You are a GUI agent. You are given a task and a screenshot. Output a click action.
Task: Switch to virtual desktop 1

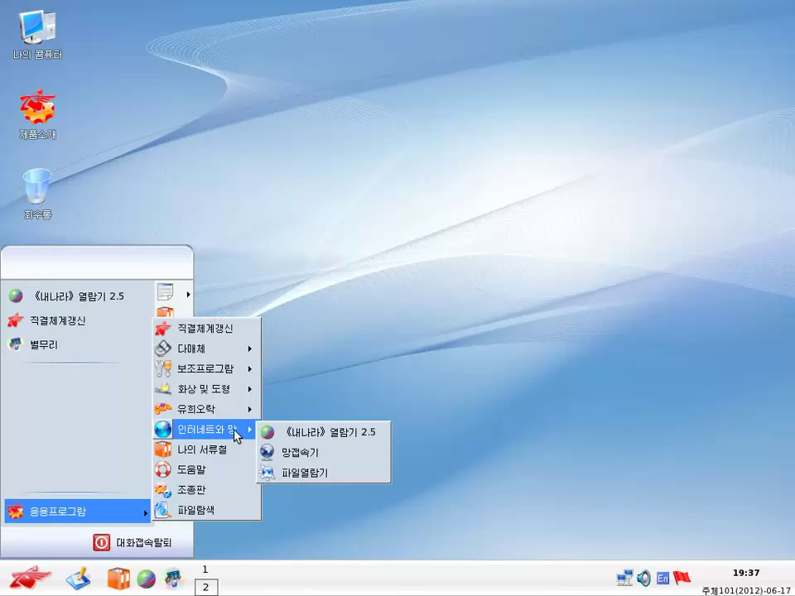[x=205, y=570]
